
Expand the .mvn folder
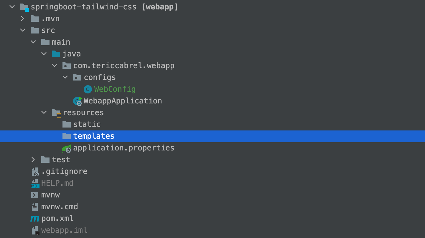pos(23,18)
